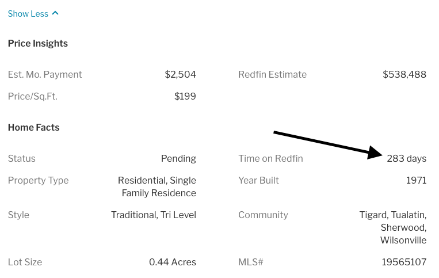439x278 pixels.
Task: Click the MLS number 19565107
Action: click(404, 262)
